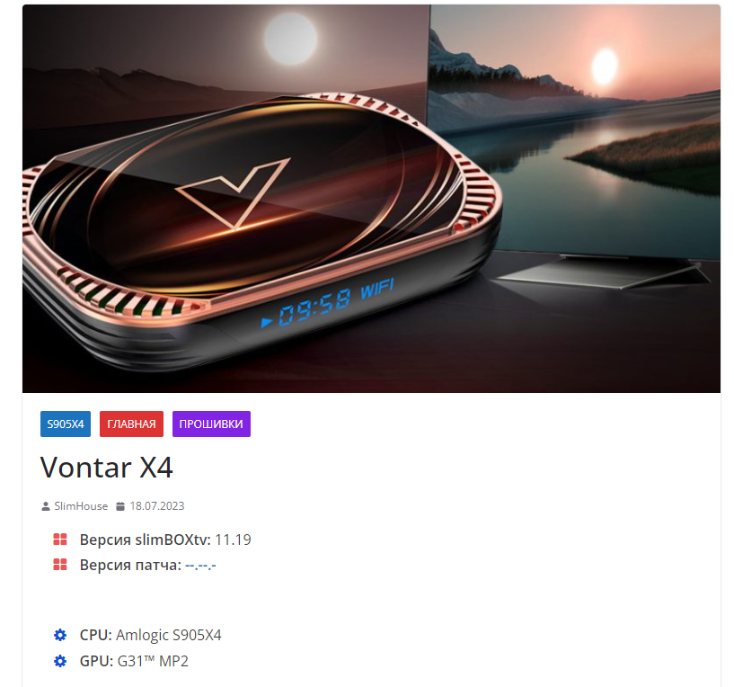734x687 pixels.
Task: Click the Версия патча label text
Action: click(130, 566)
